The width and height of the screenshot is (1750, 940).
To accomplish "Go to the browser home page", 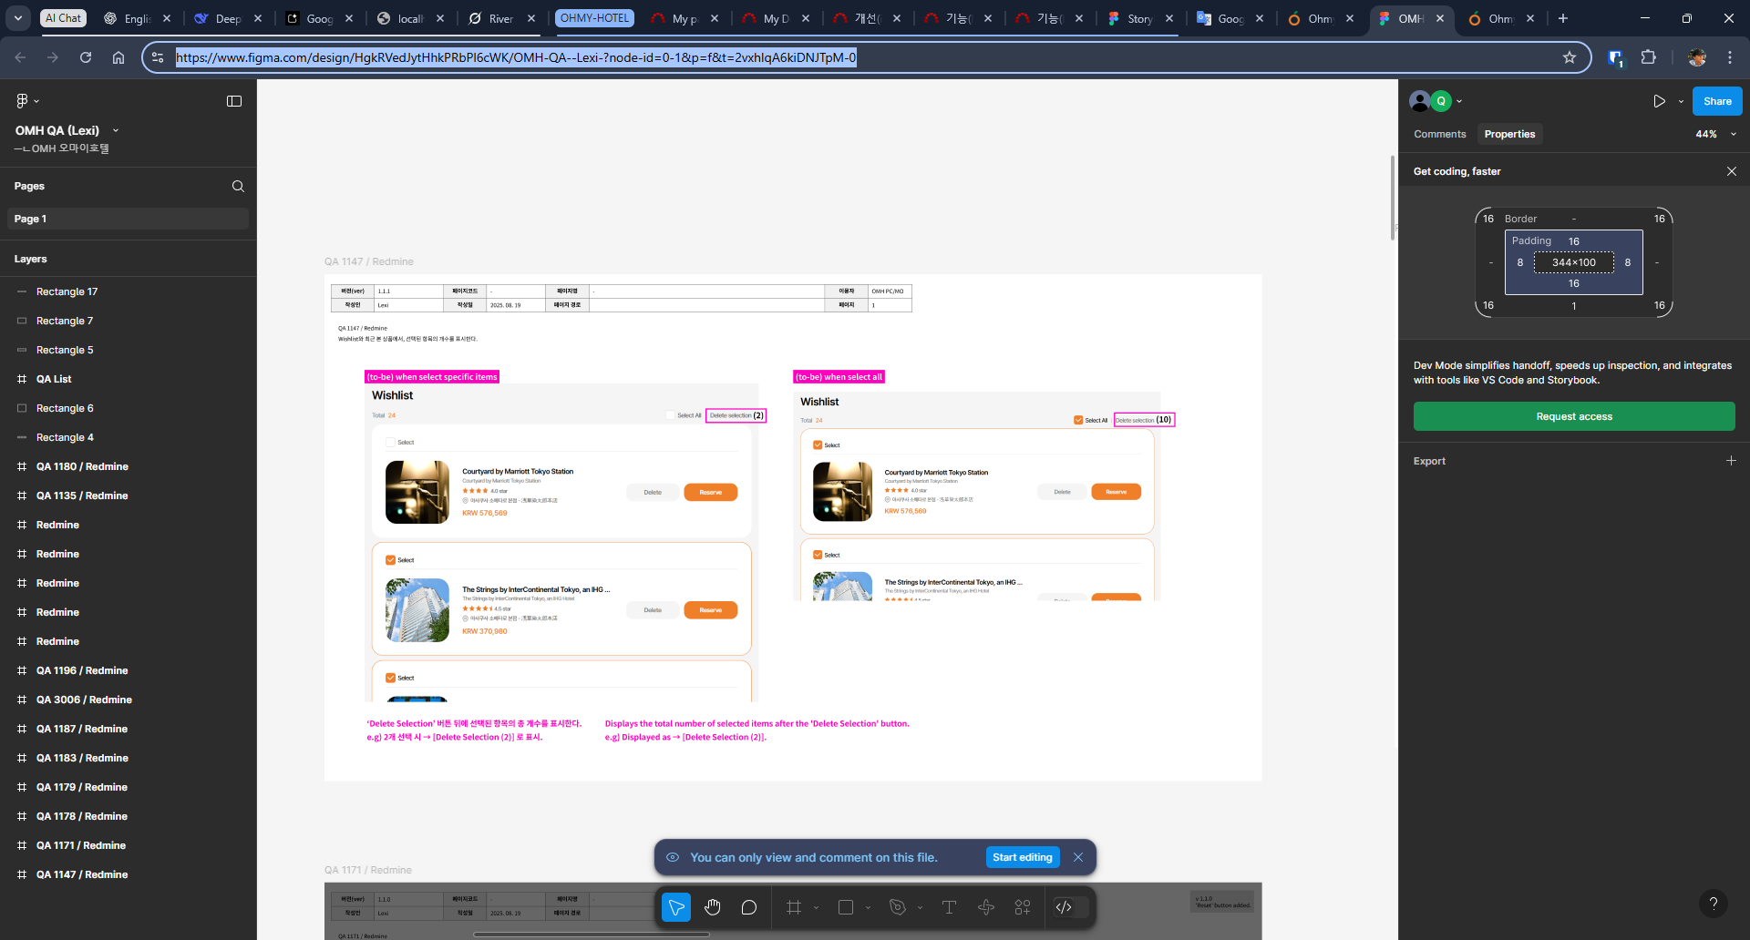I will (x=118, y=57).
